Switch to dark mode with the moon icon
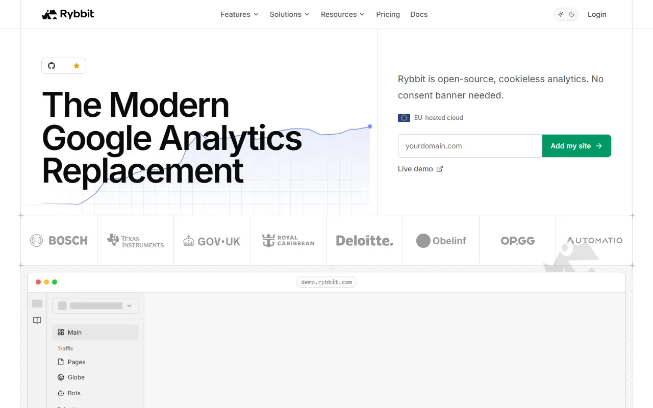This screenshot has height=408, width=653. [572, 14]
